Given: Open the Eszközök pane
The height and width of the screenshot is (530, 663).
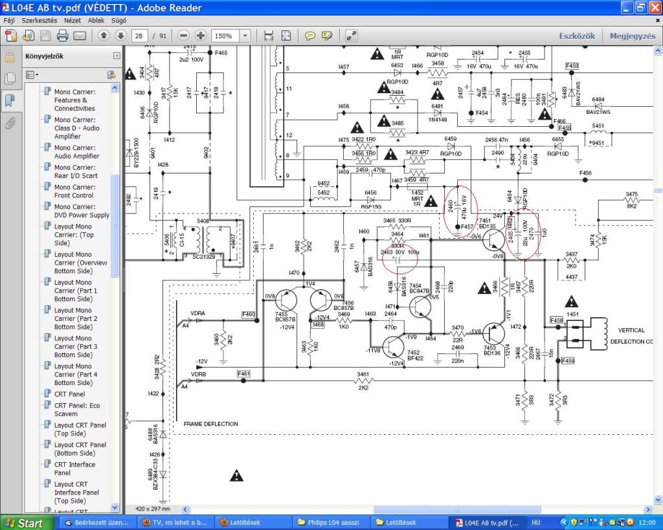Looking at the screenshot, I should click(x=577, y=36).
